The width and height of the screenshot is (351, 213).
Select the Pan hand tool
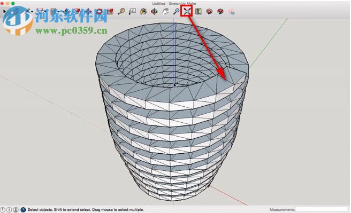(x=165, y=11)
